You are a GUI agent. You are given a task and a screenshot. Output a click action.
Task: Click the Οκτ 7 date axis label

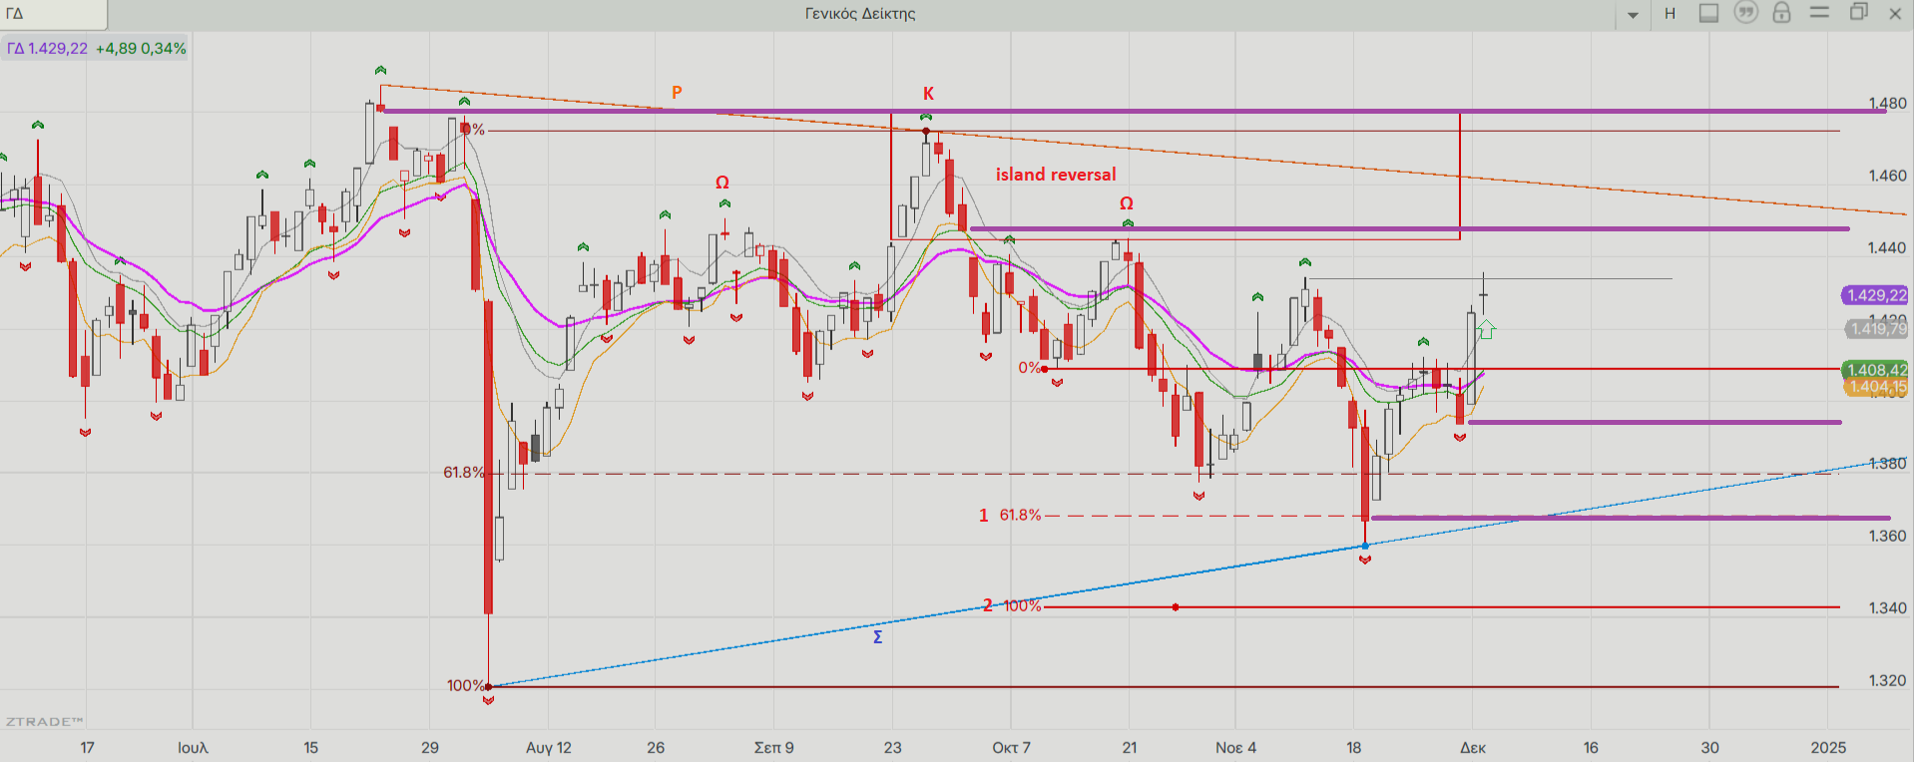pos(1011,748)
